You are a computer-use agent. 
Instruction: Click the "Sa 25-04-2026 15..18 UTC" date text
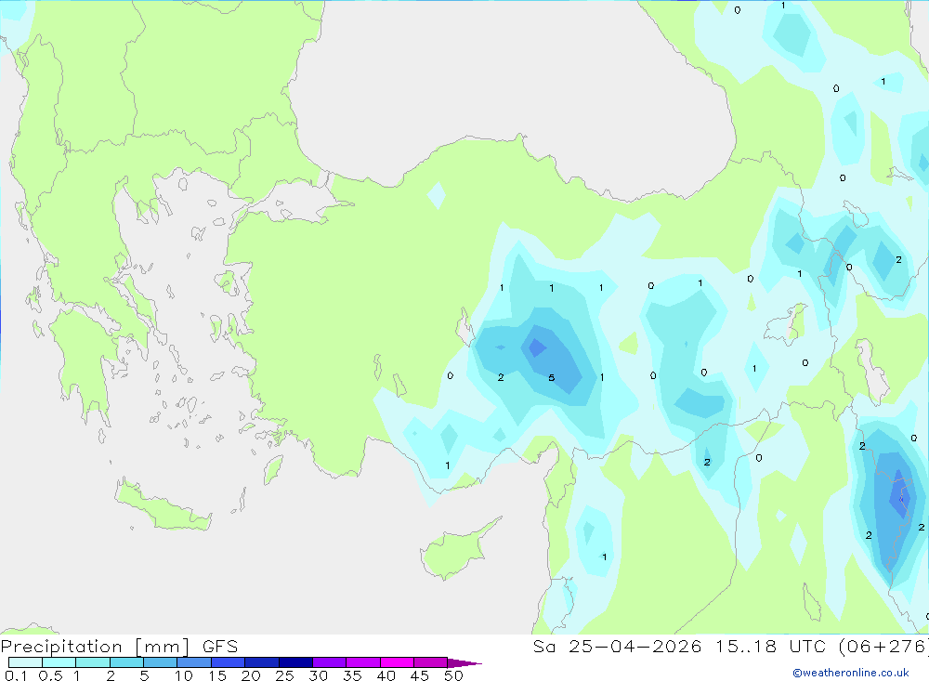[x=680, y=646]
